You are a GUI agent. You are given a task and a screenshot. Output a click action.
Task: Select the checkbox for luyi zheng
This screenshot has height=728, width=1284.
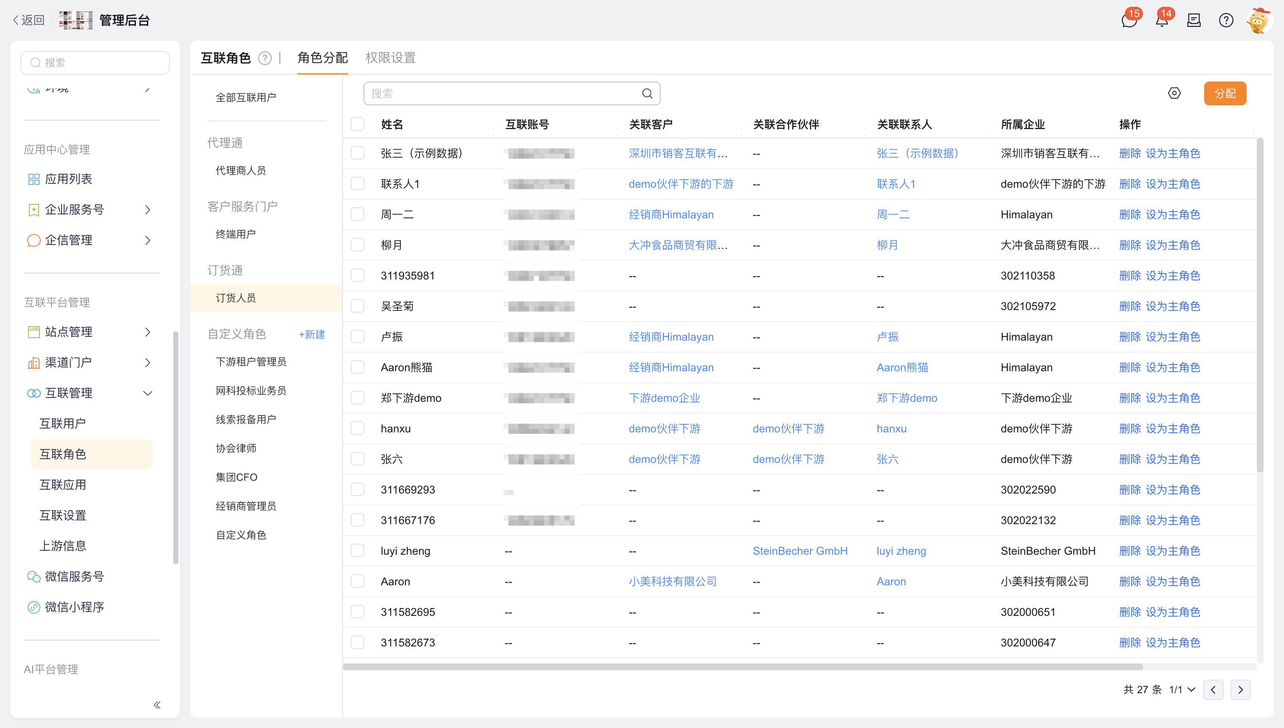(x=358, y=550)
